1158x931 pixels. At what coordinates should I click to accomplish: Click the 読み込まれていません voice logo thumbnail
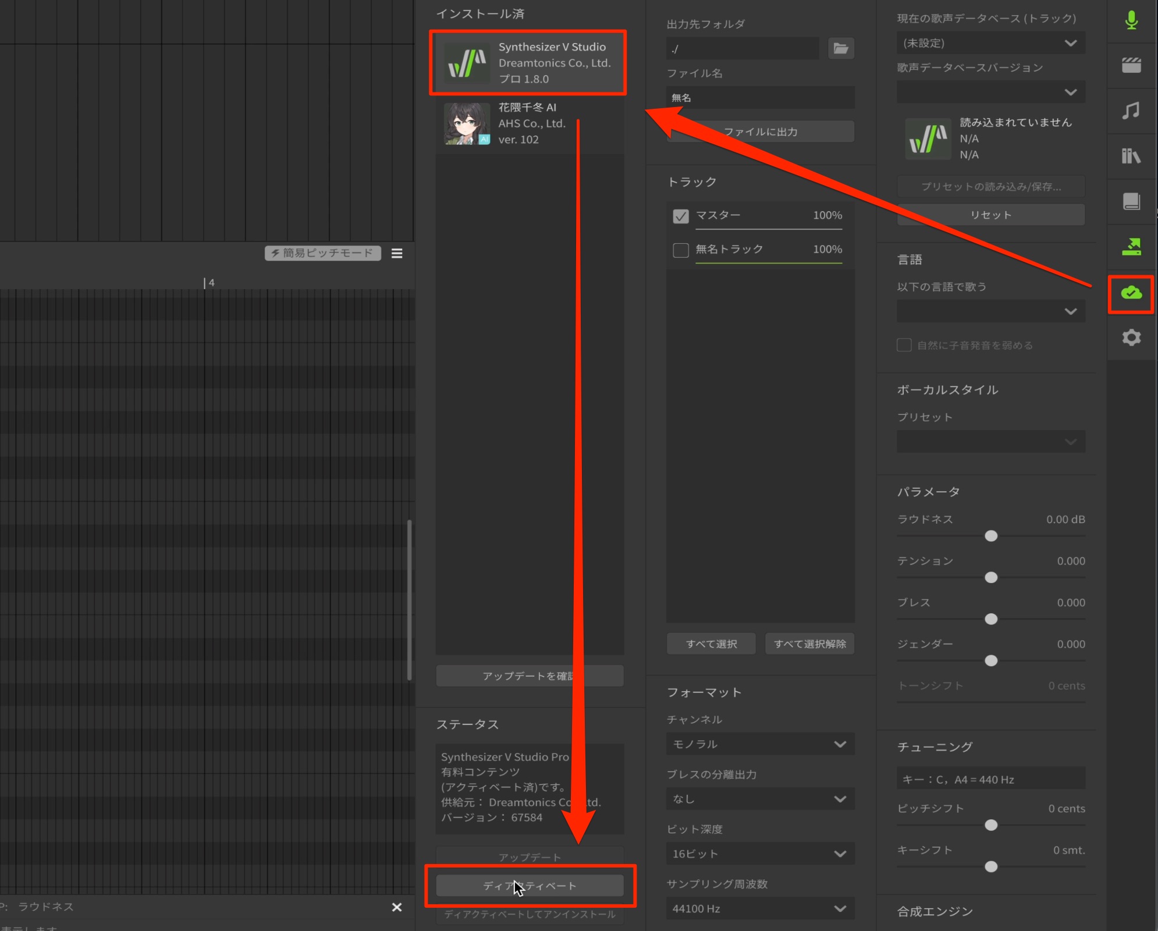coord(928,139)
